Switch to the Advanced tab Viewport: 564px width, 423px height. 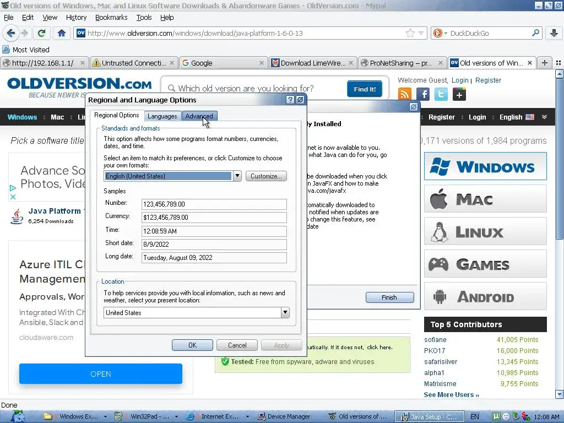[x=199, y=116]
